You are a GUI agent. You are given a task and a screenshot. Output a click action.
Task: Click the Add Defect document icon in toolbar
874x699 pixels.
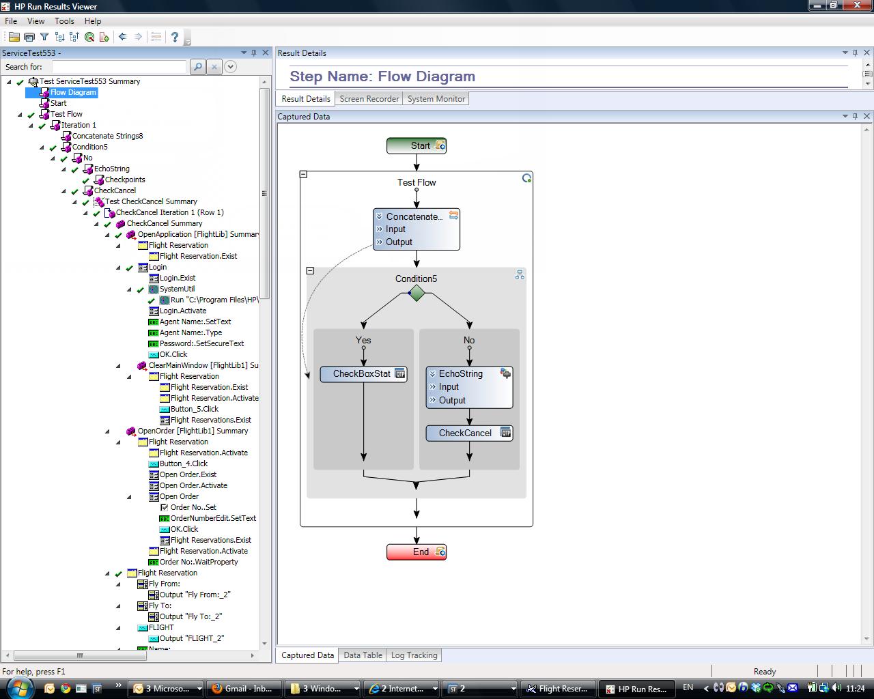pyautogui.click(x=104, y=37)
